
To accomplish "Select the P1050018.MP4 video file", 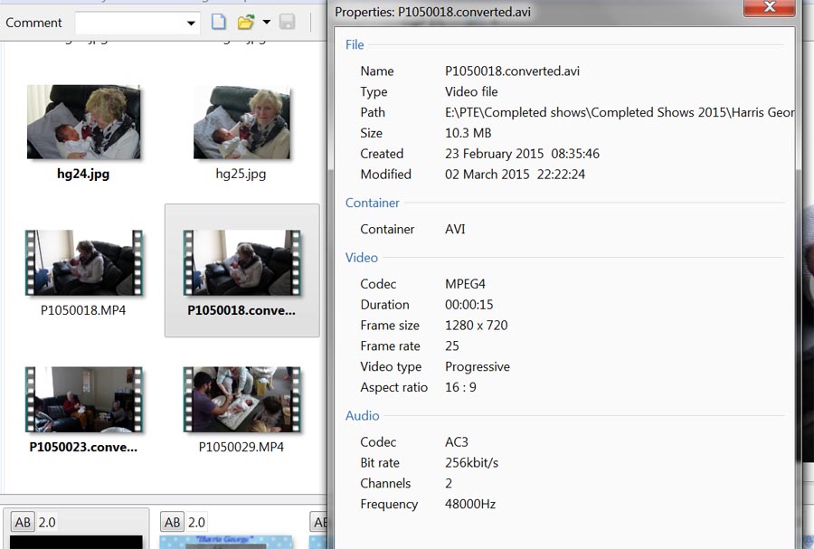I will coord(83,263).
